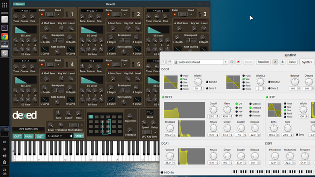Viewport: 315px width, 177px height.
Task: Click the Reso 45.0 value stepper arrows
Action: [231, 117]
